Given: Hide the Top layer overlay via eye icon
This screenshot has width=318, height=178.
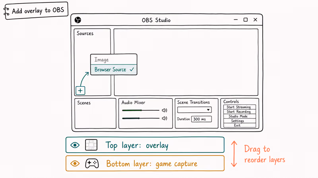Looking at the screenshot, I should point(75,145).
